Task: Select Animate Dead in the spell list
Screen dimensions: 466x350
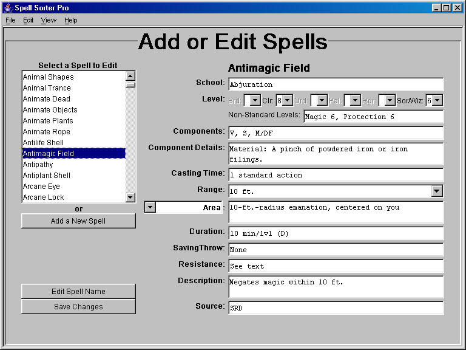Action: coord(73,99)
